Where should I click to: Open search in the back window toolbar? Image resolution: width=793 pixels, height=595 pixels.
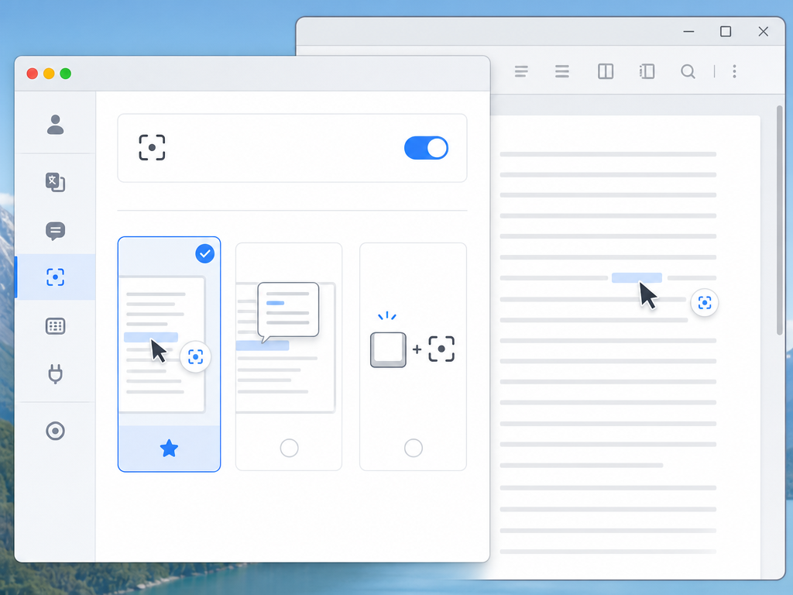point(688,71)
